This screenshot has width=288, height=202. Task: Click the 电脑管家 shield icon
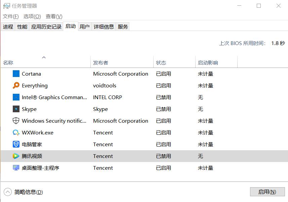[x=15, y=144]
